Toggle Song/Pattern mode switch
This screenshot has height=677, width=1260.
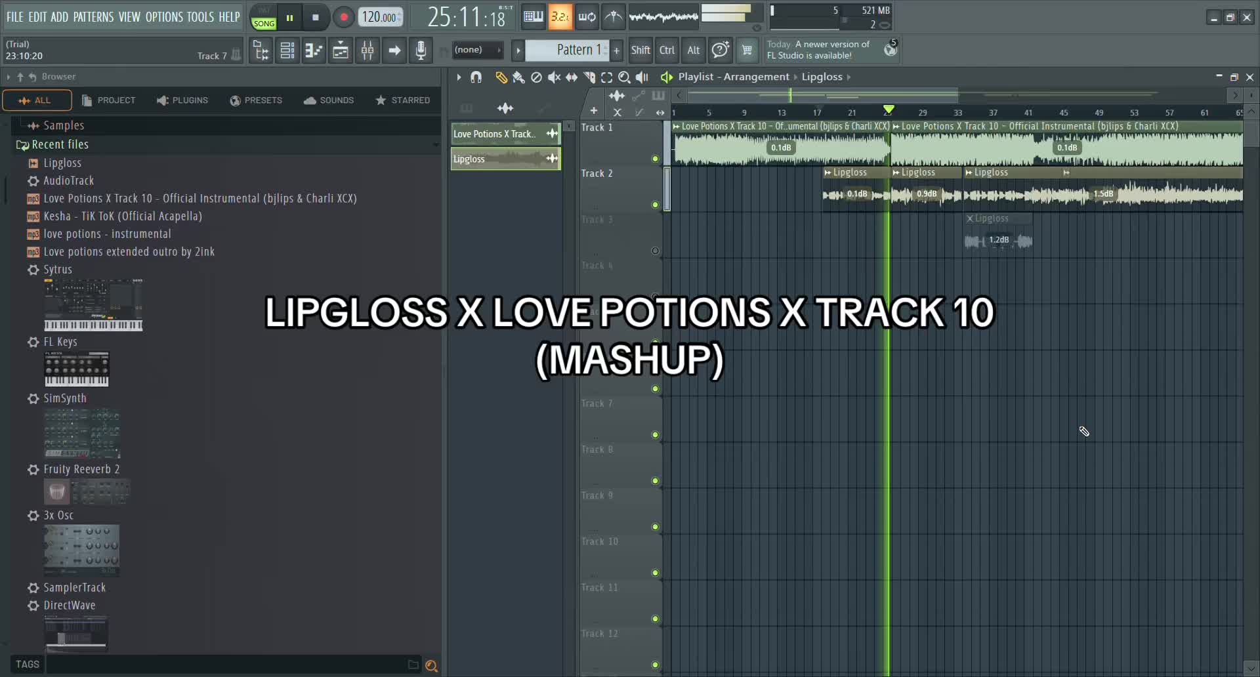pyautogui.click(x=264, y=18)
